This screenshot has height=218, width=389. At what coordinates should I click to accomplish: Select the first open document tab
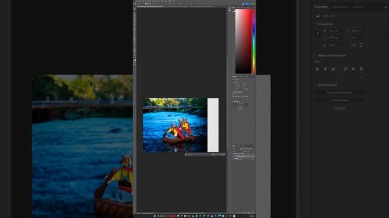point(150,7)
